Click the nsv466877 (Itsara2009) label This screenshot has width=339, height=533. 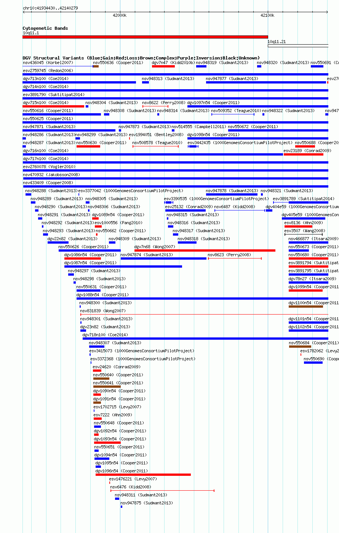(x=313, y=239)
